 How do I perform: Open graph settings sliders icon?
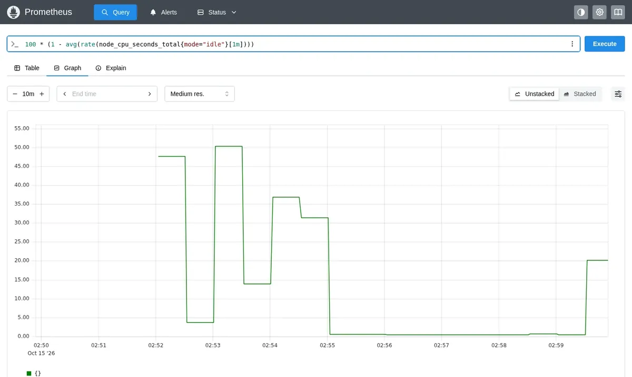click(x=618, y=94)
